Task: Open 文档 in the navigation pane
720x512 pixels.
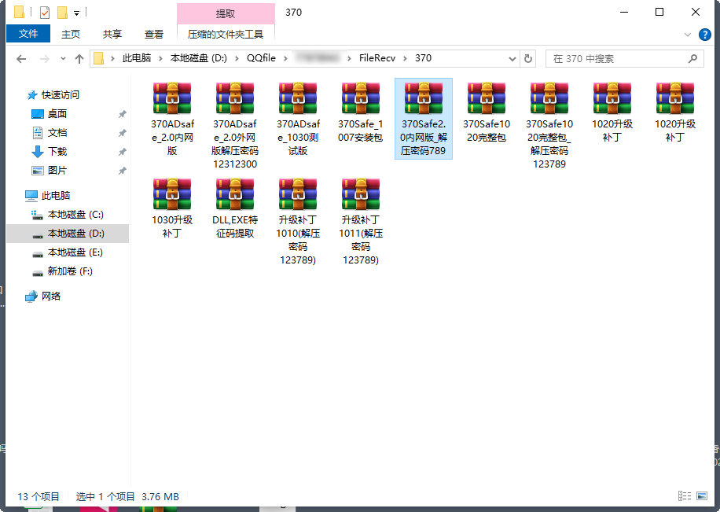Action: click(57, 133)
